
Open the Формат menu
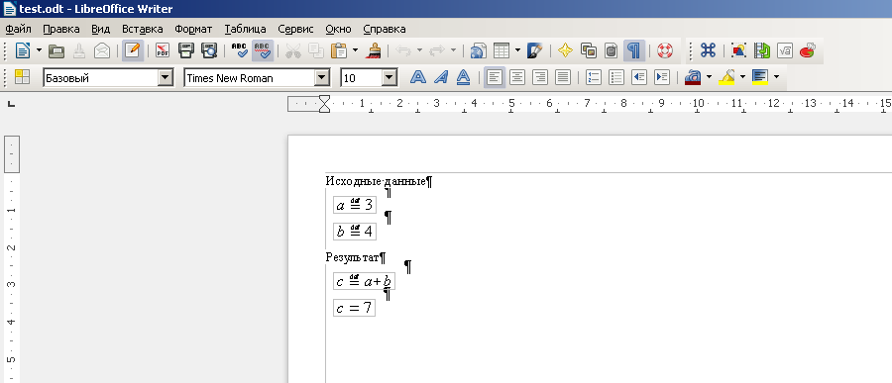(193, 29)
